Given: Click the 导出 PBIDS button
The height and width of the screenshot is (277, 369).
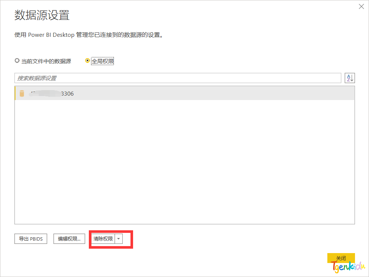Looking at the screenshot, I should coord(31,239).
